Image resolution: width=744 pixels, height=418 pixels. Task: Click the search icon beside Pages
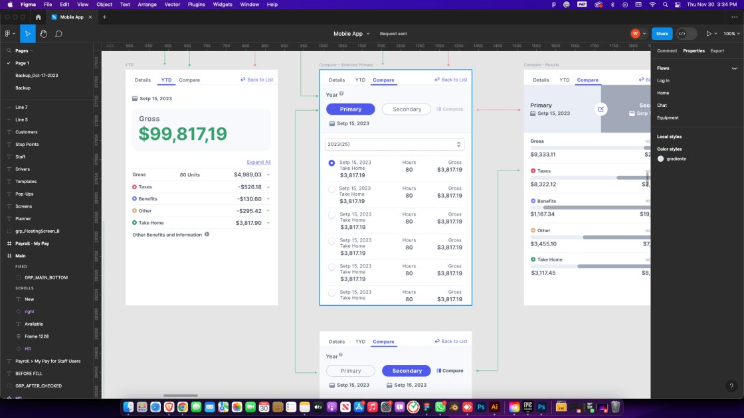point(9,50)
